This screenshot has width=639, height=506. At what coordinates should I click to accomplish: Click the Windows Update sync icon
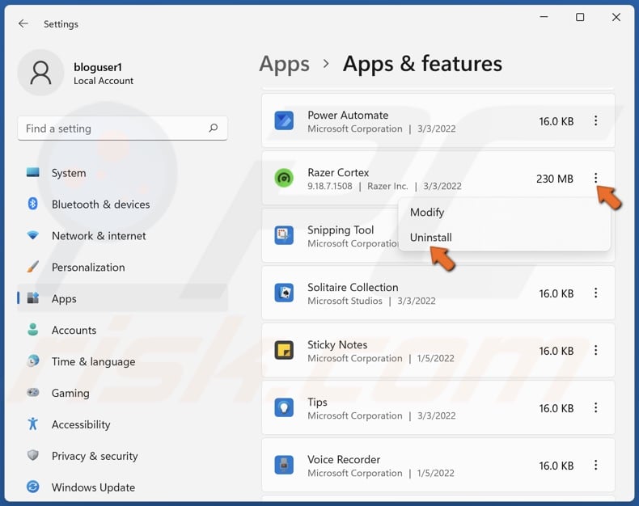coord(33,487)
